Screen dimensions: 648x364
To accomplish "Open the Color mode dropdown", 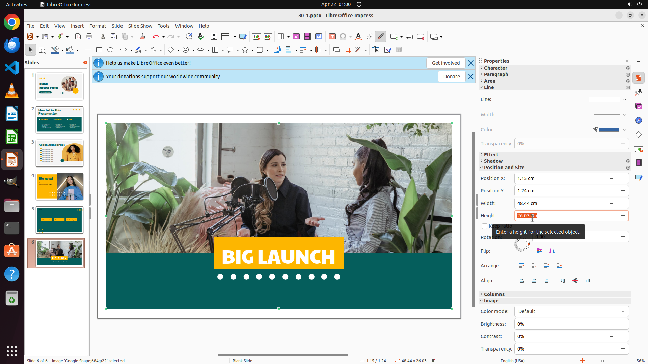I will click(571, 311).
